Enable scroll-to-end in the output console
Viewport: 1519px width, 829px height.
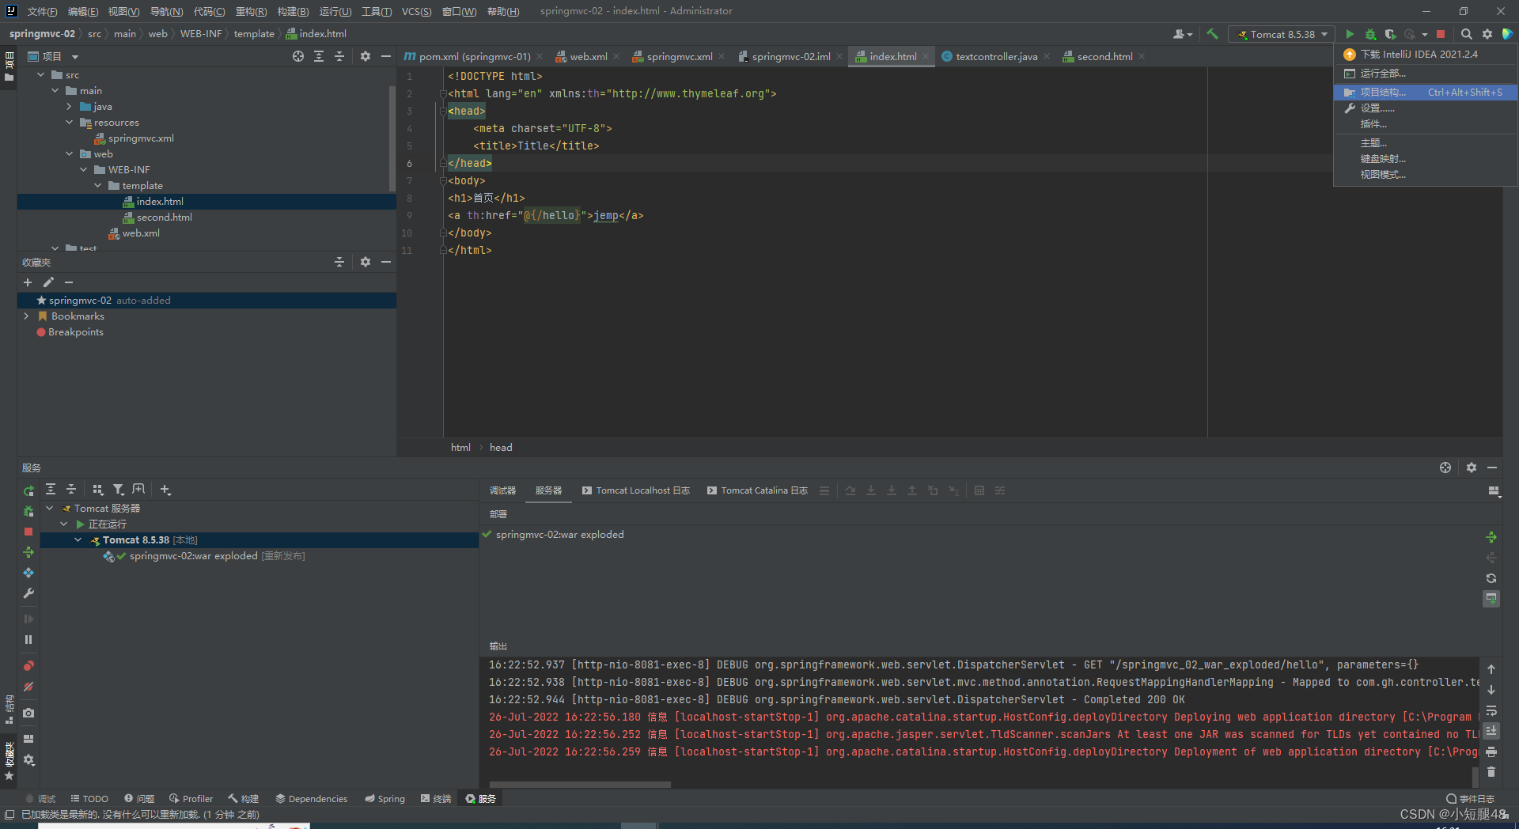click(1492, 729)
